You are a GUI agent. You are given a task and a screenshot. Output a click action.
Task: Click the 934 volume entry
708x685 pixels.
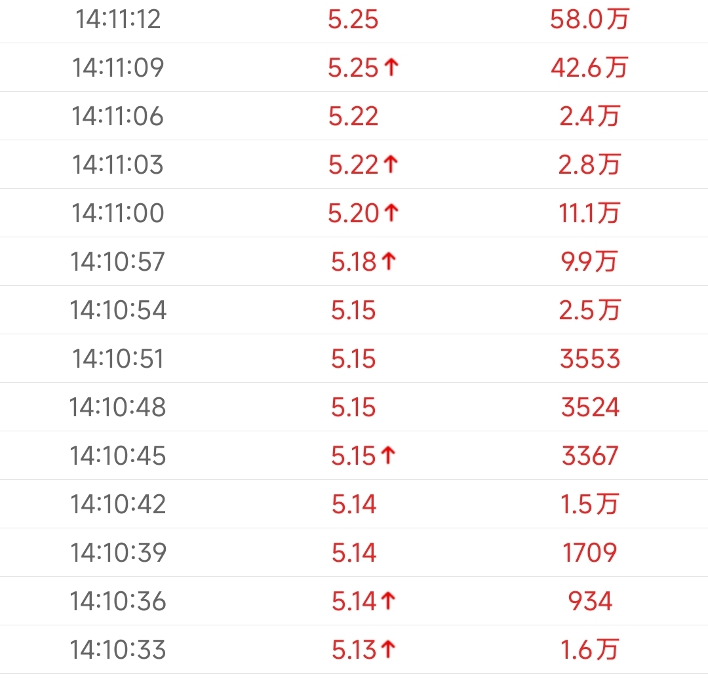590,601
